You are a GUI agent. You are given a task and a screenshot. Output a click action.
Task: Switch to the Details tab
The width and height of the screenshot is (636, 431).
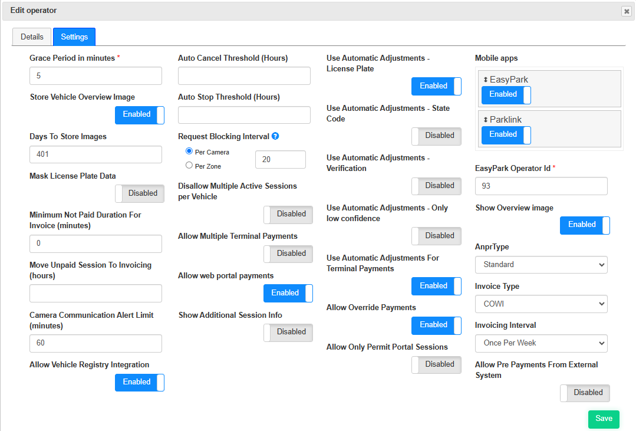[x=32, y=37]
